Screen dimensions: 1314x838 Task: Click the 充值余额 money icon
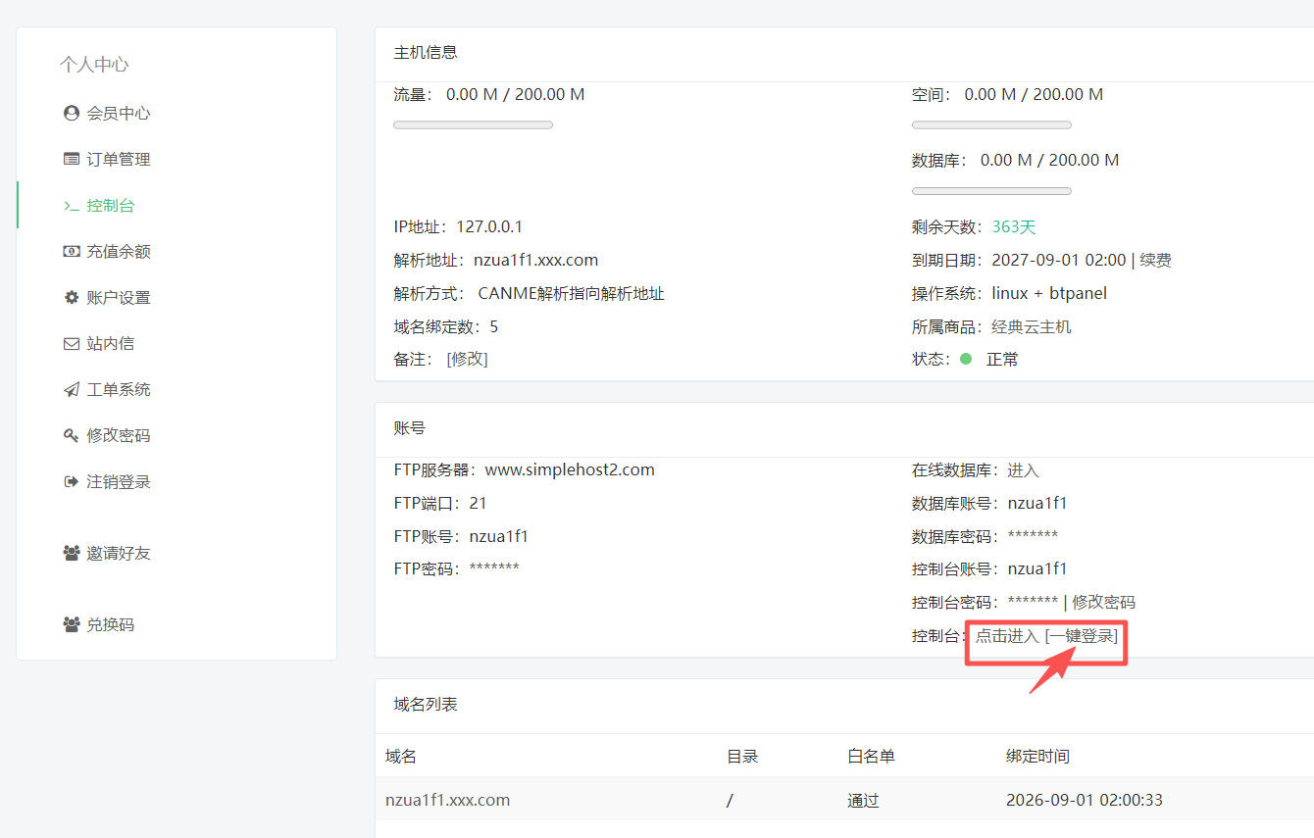(x=71, y=251)
